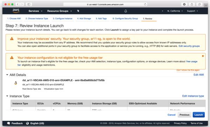
Task: Click the AMI name rbt_ar11-VSCAN-AWS-010-ami-EXAMPLE heading
Action: 63,80
